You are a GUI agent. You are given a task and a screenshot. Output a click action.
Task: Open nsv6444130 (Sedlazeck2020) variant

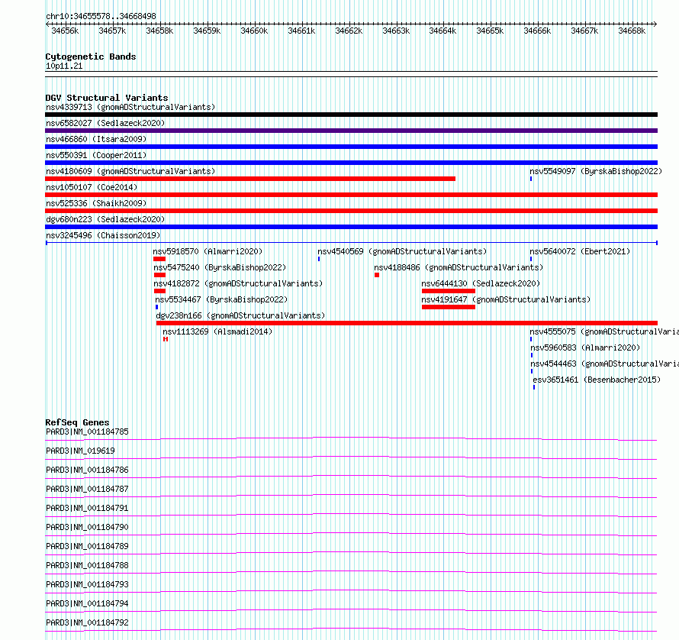coord(481,283)
